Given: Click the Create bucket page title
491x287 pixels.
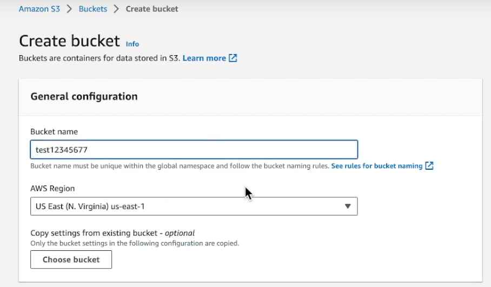Looking at the screenshot, I should (69, 41).
